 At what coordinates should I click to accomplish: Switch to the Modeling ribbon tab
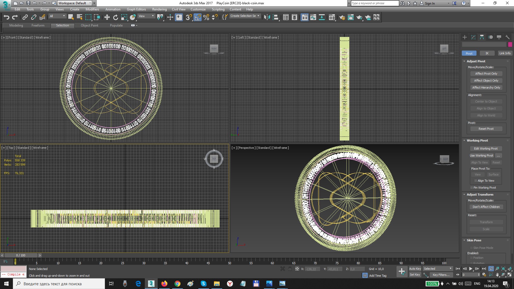(16, 25)
